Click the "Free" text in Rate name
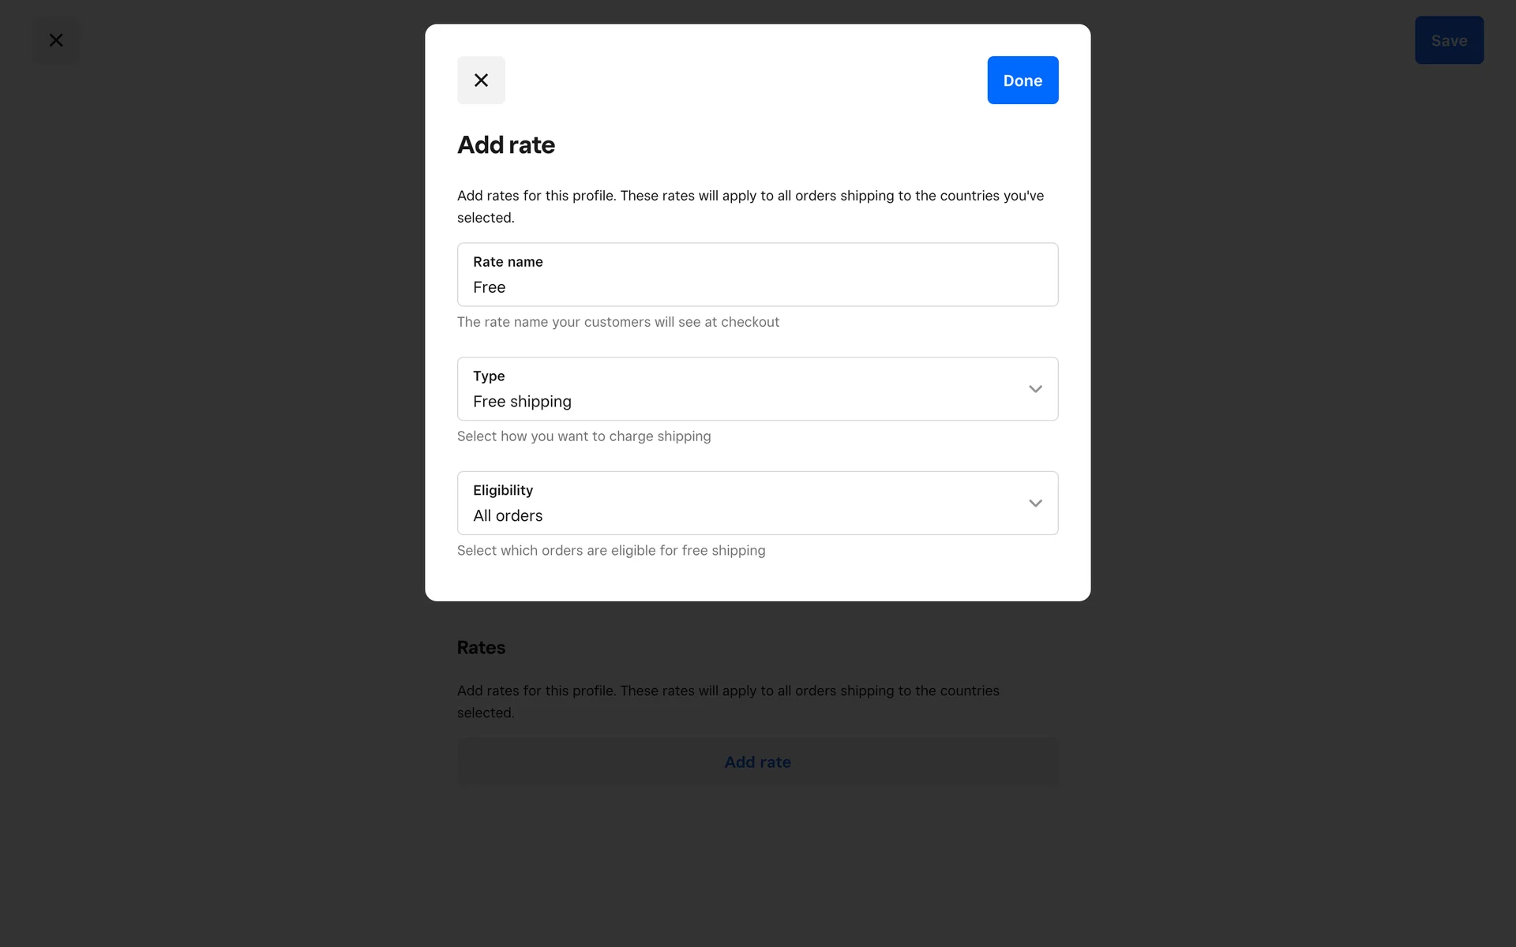1516x947 pixels. click(490, 288)
